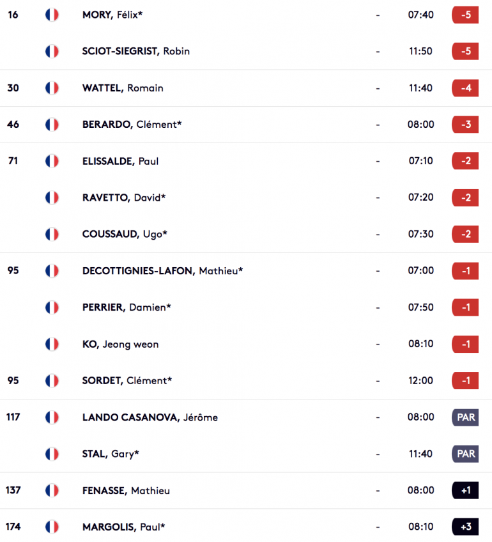The height and width of the screenshot is (542, 492).
Task: Open player RAVETTO, David
Action: (x=124, y=197)
